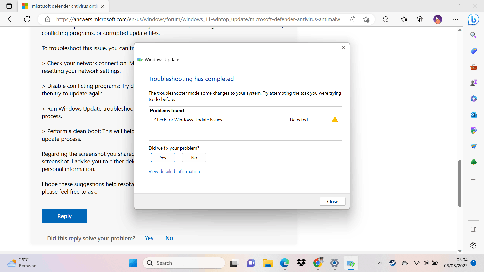484x272 pixels.
Task: Open the tab actions menu
Action: (x=9, y=6)
